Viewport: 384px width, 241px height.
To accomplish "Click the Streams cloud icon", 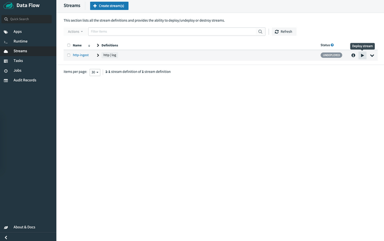I will point(6,51).
